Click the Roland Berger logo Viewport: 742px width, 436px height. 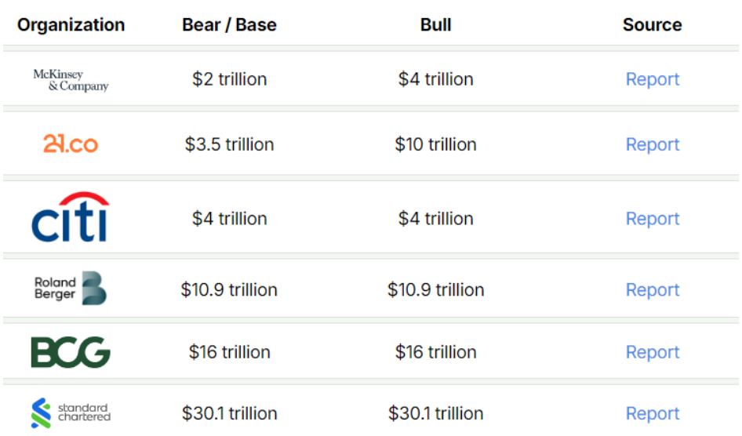point(71,289)
